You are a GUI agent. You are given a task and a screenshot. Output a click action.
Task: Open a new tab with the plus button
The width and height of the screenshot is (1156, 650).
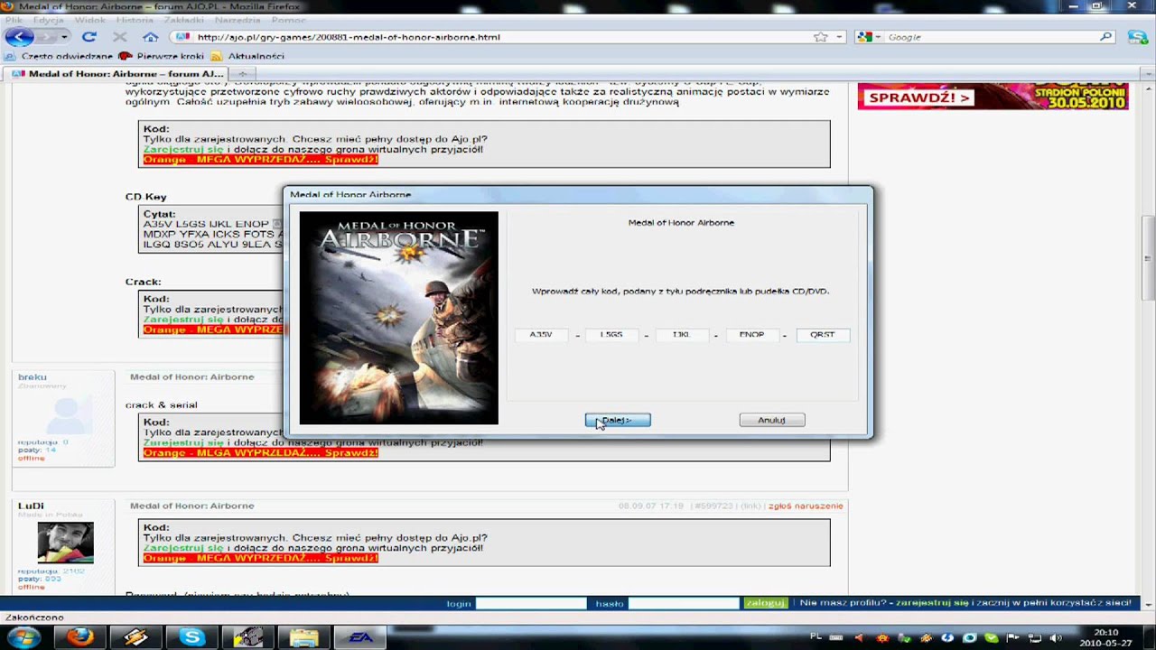241,74
